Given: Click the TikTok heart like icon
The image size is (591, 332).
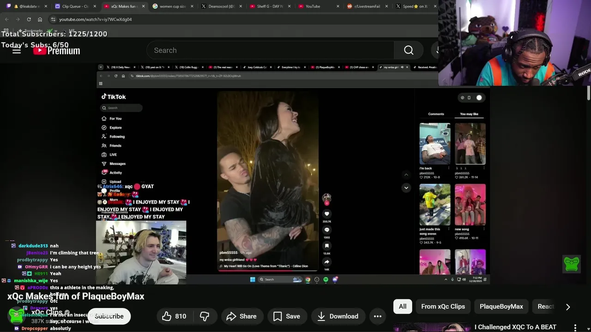Looking at the screenshot, I should point(327,214).
